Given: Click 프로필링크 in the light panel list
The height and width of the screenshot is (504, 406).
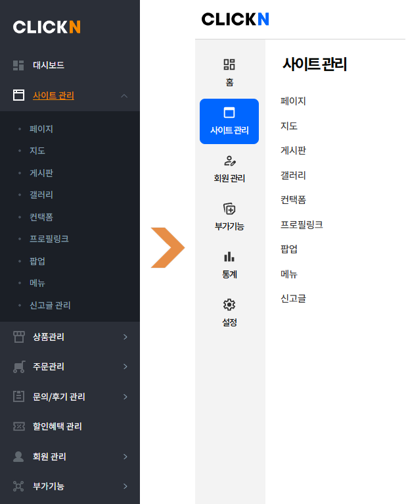Looking at the screenshot, I should (x=302, y=224).
